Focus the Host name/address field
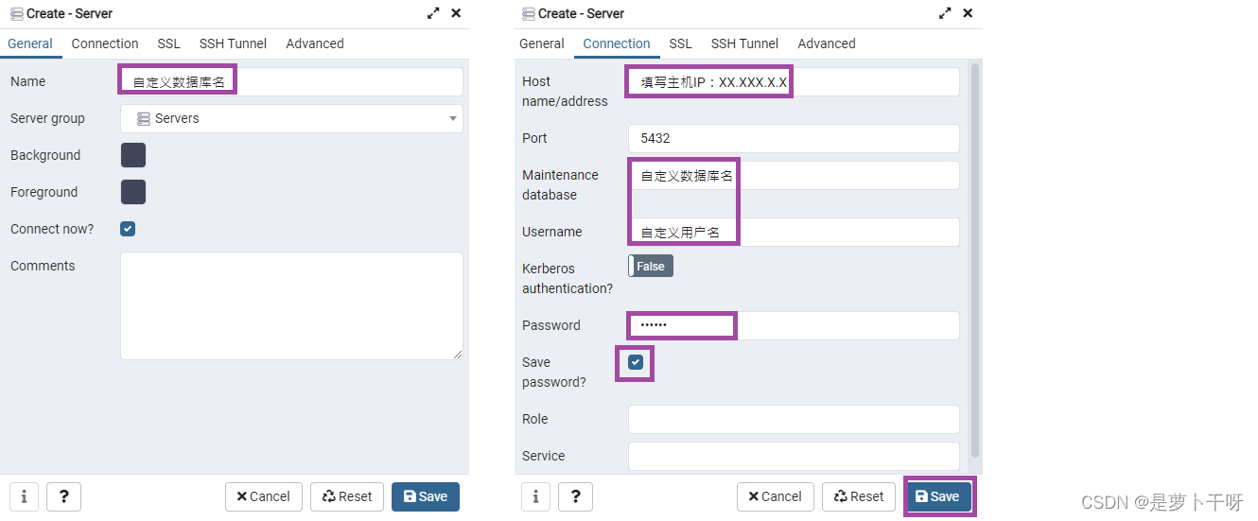The width and height of the screenshot is (1258, 521). [x=794, y=81]
